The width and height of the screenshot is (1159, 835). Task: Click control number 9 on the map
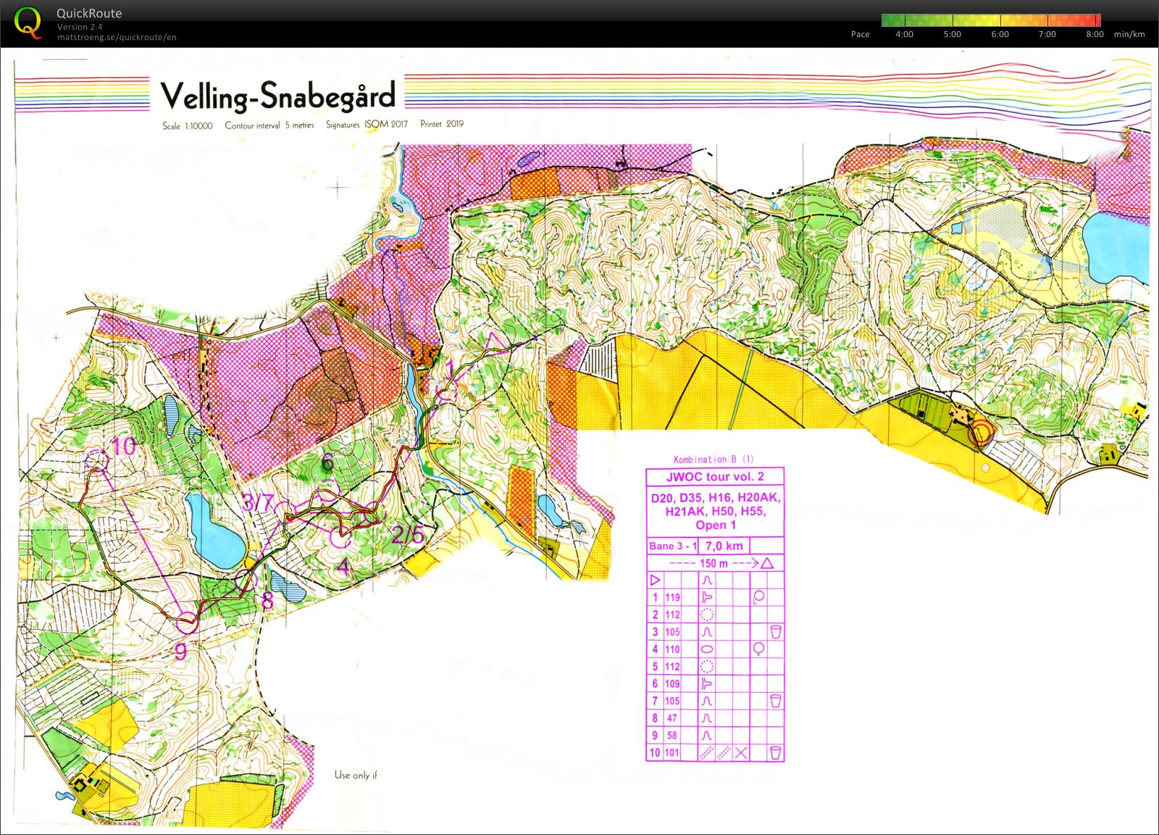180,652
